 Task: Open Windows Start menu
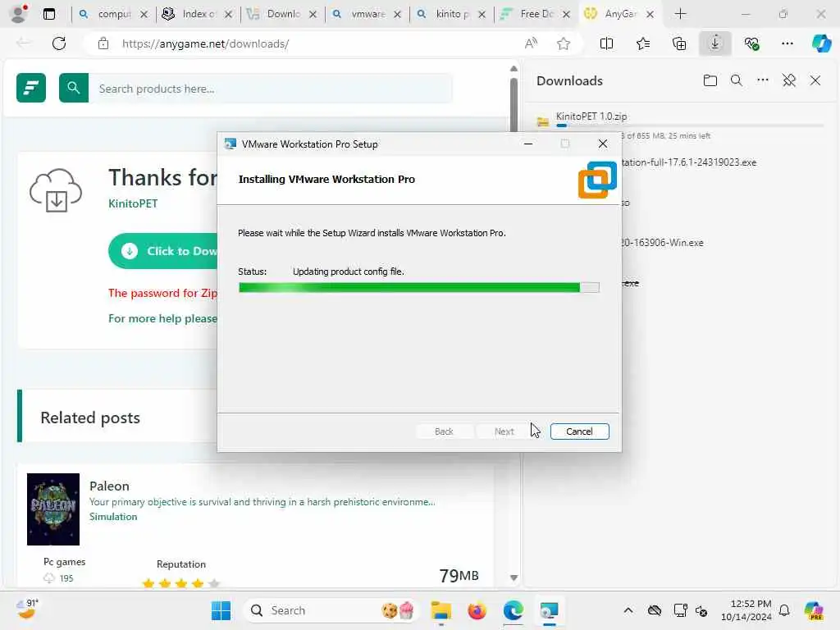221,610
